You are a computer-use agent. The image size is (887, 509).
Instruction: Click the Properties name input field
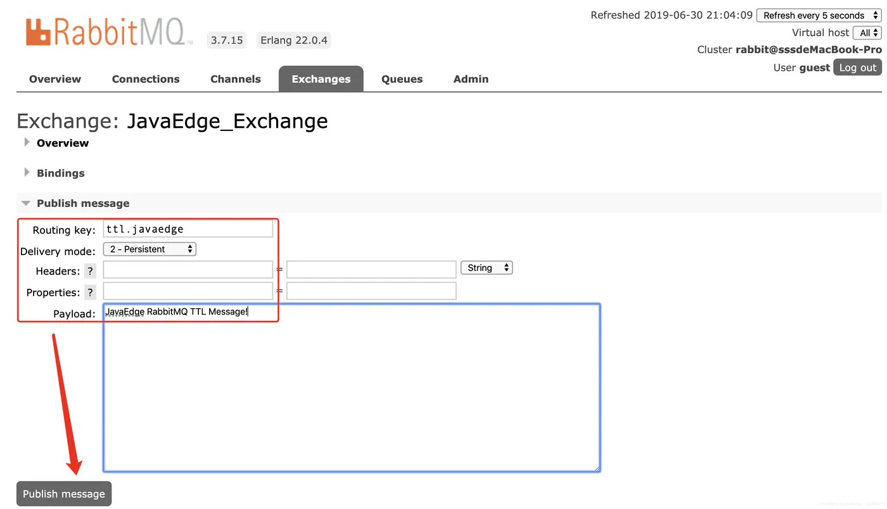(188, 291)
